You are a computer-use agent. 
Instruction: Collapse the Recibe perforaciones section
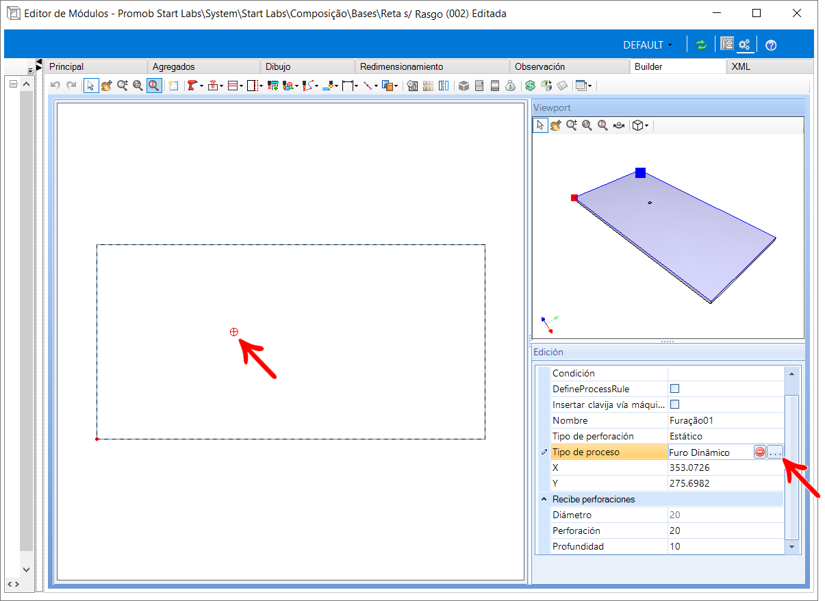pyautogui.click(x=544, y=499)
